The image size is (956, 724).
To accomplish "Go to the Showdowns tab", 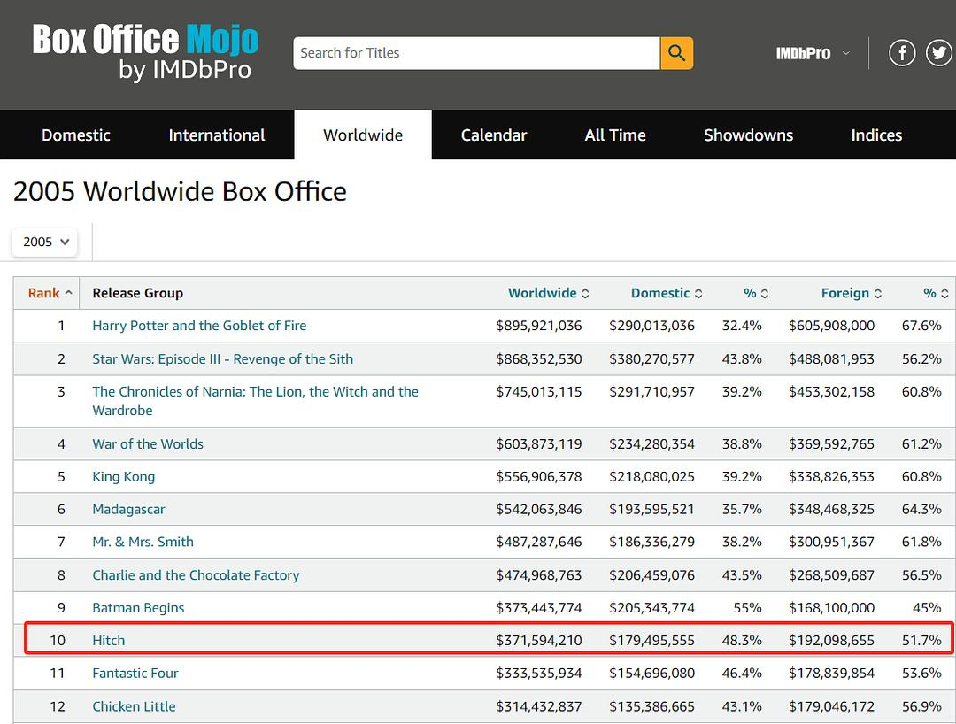I will (x=748, y=135).
